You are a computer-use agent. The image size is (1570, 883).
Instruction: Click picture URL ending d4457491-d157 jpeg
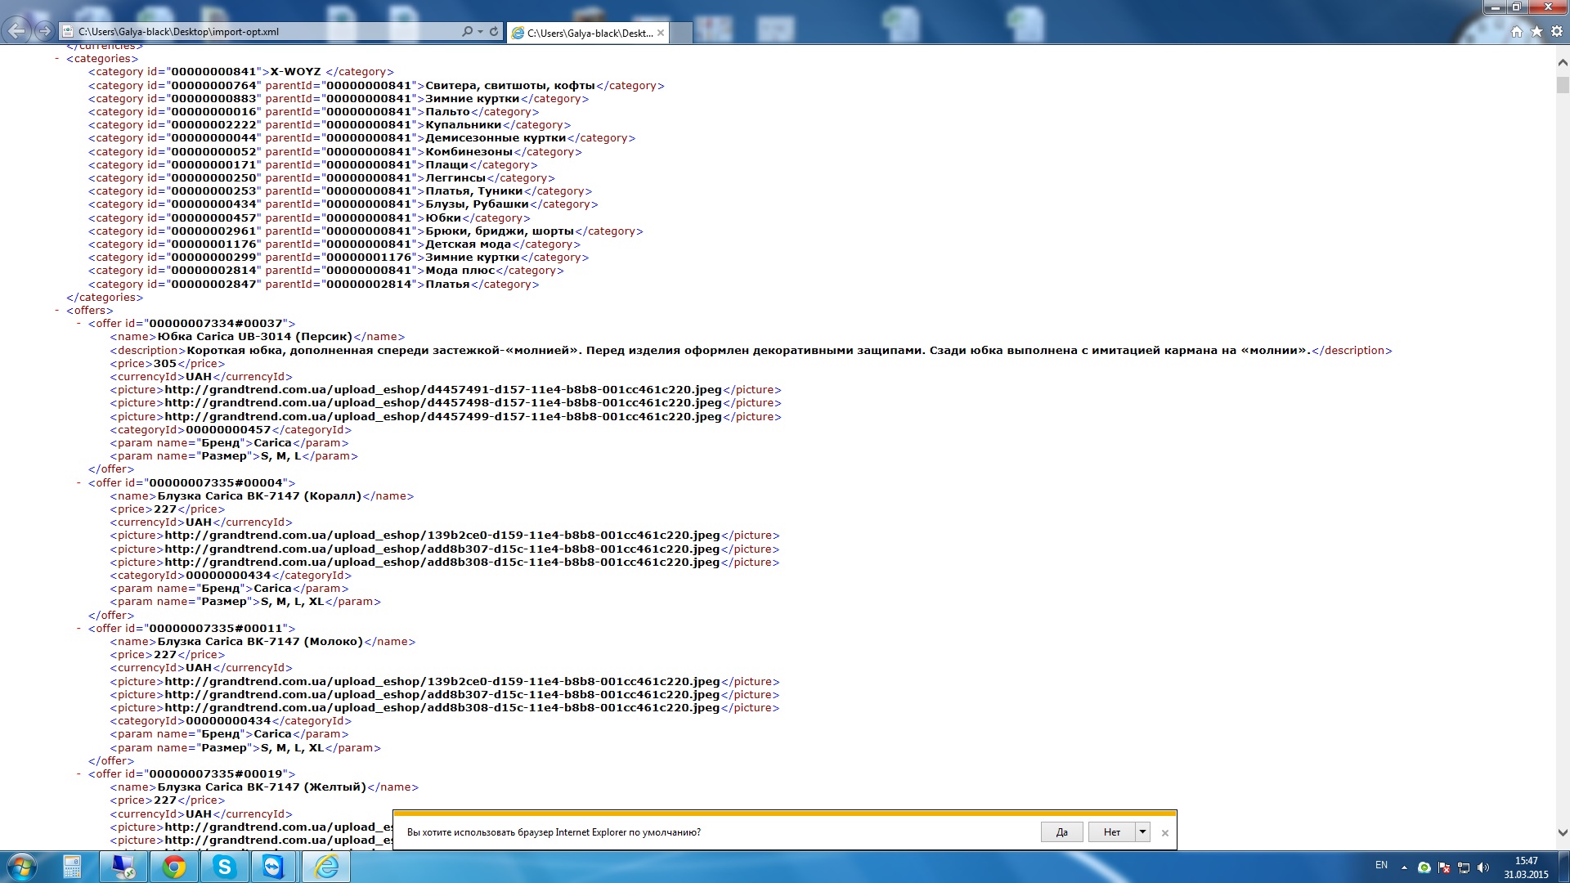tap(443, 390)
